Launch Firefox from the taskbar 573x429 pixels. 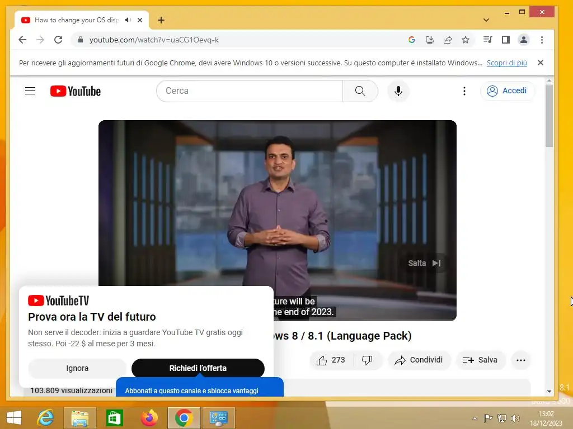click(x=149, y=417)
